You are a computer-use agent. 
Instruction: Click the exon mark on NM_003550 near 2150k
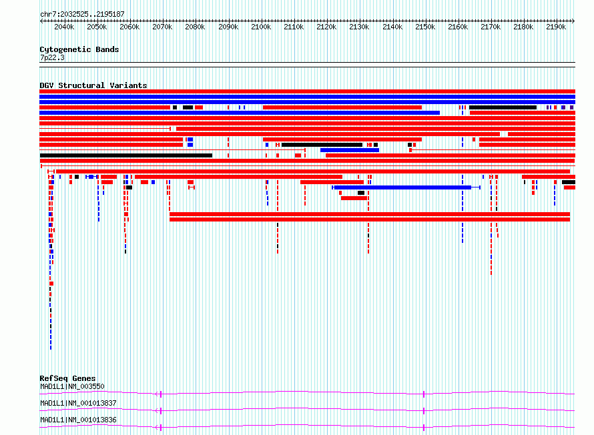(424, 394)
